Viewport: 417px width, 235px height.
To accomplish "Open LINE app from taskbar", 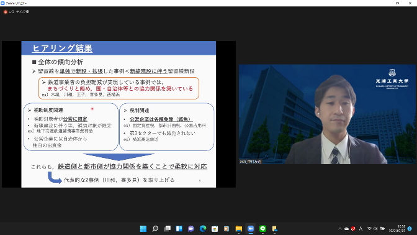I will pos(262,229).
